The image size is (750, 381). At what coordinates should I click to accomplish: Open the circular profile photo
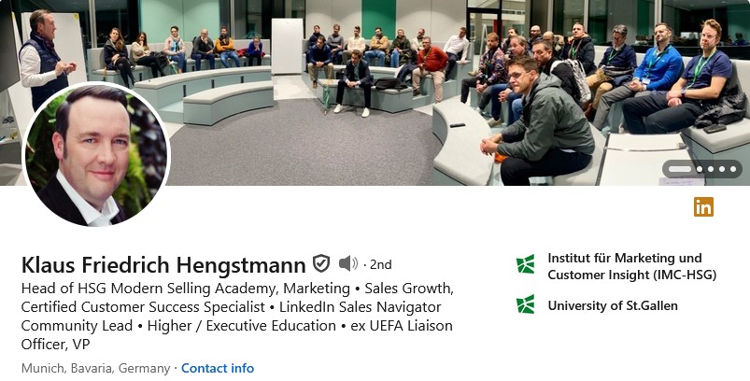[x=95, y=155]
